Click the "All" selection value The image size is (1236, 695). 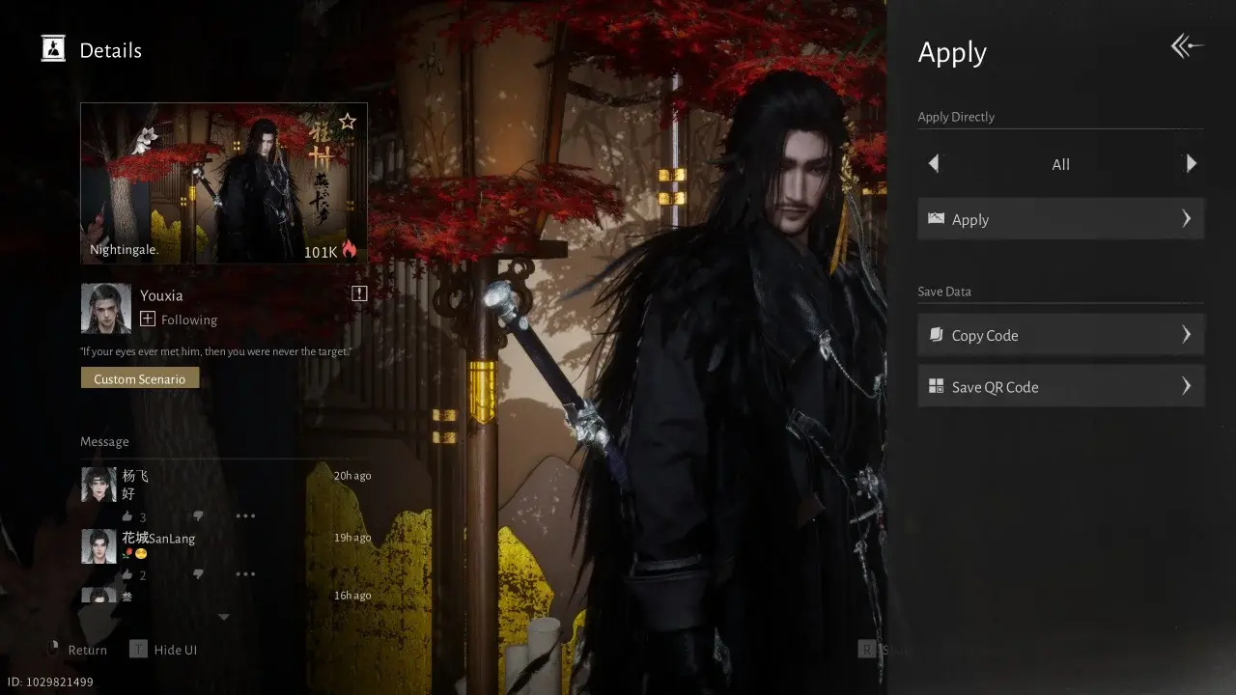click(1060, 164)
